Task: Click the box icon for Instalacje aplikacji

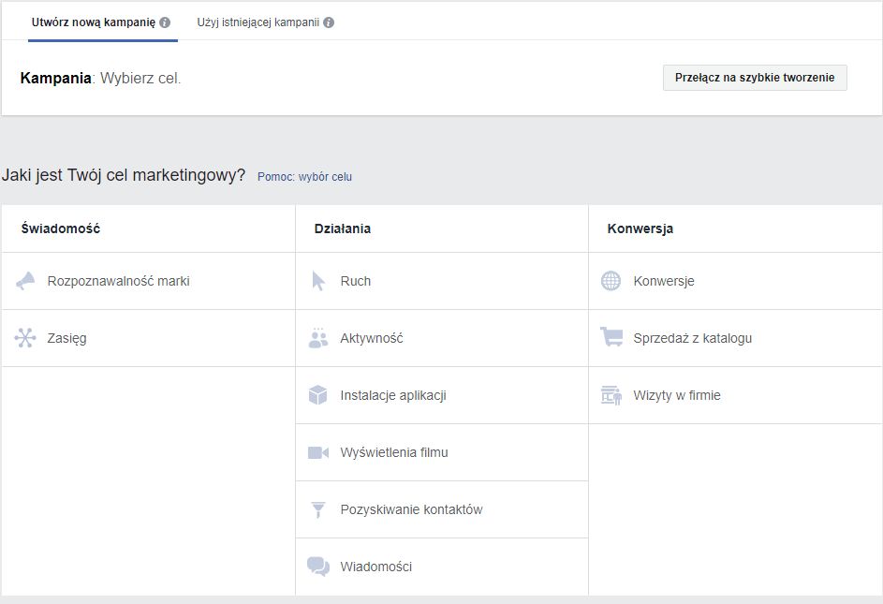Action: 318,395
